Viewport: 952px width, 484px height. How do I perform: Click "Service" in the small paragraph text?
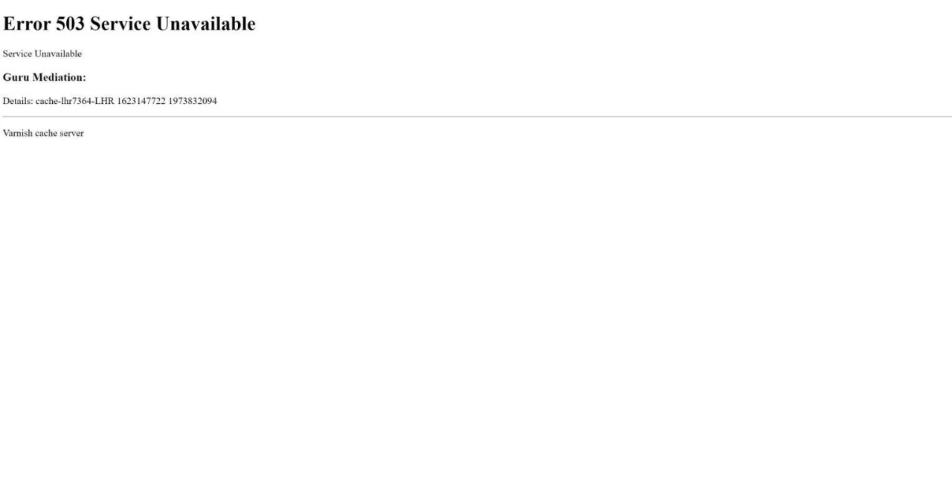pos(17,54)
